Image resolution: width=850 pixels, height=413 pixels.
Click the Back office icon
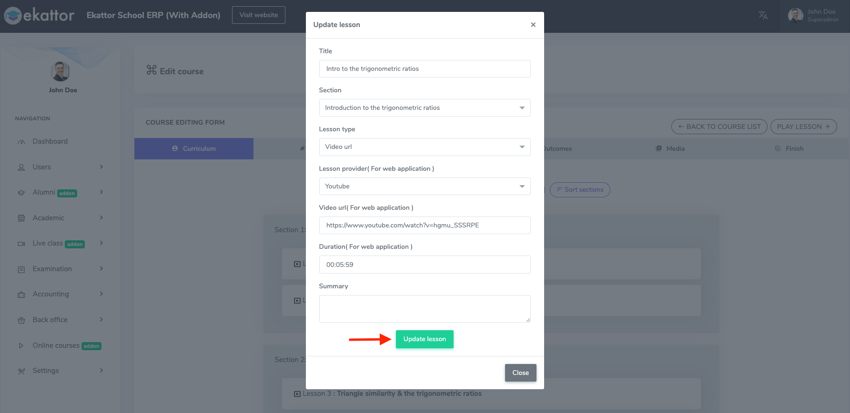pyautogui.click(x=21, y=319)
